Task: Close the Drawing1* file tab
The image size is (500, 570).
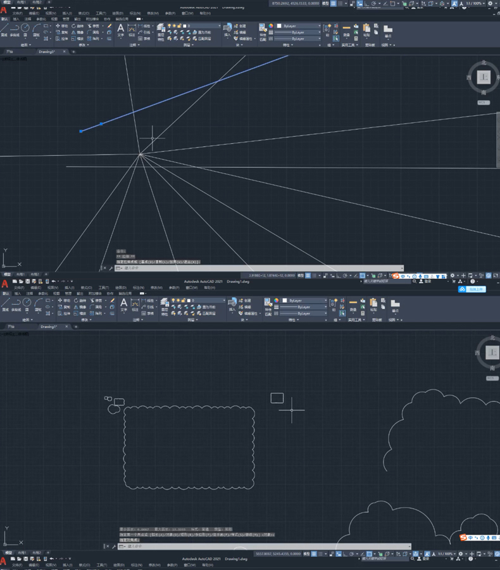Action: point(66,326)
